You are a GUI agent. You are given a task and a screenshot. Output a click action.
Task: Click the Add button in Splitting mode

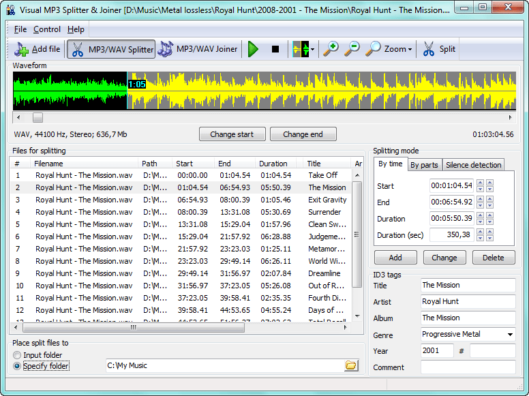click(395, 258)
